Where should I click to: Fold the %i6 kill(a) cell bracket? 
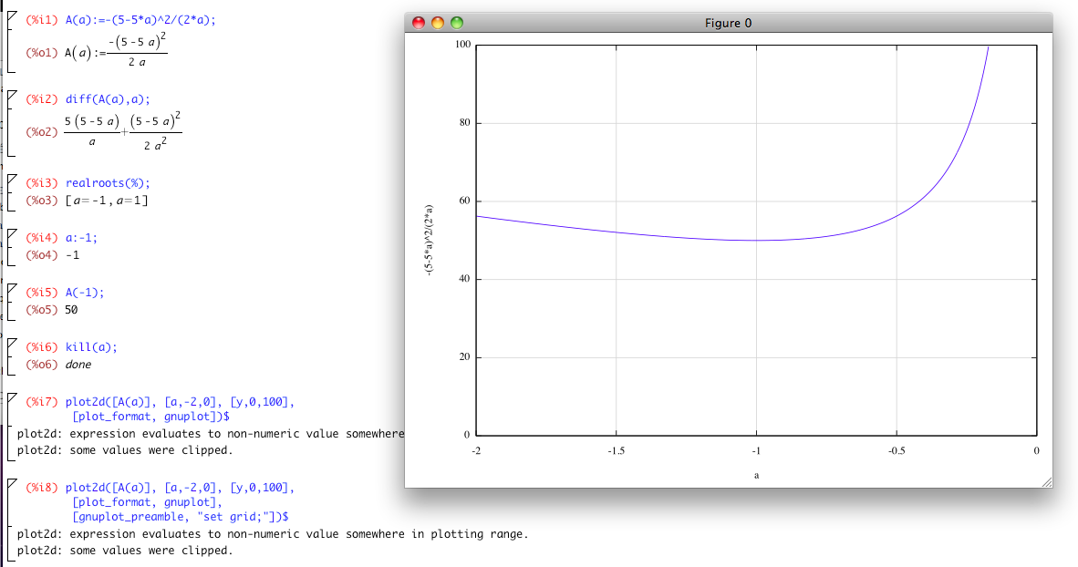point(11,344)
